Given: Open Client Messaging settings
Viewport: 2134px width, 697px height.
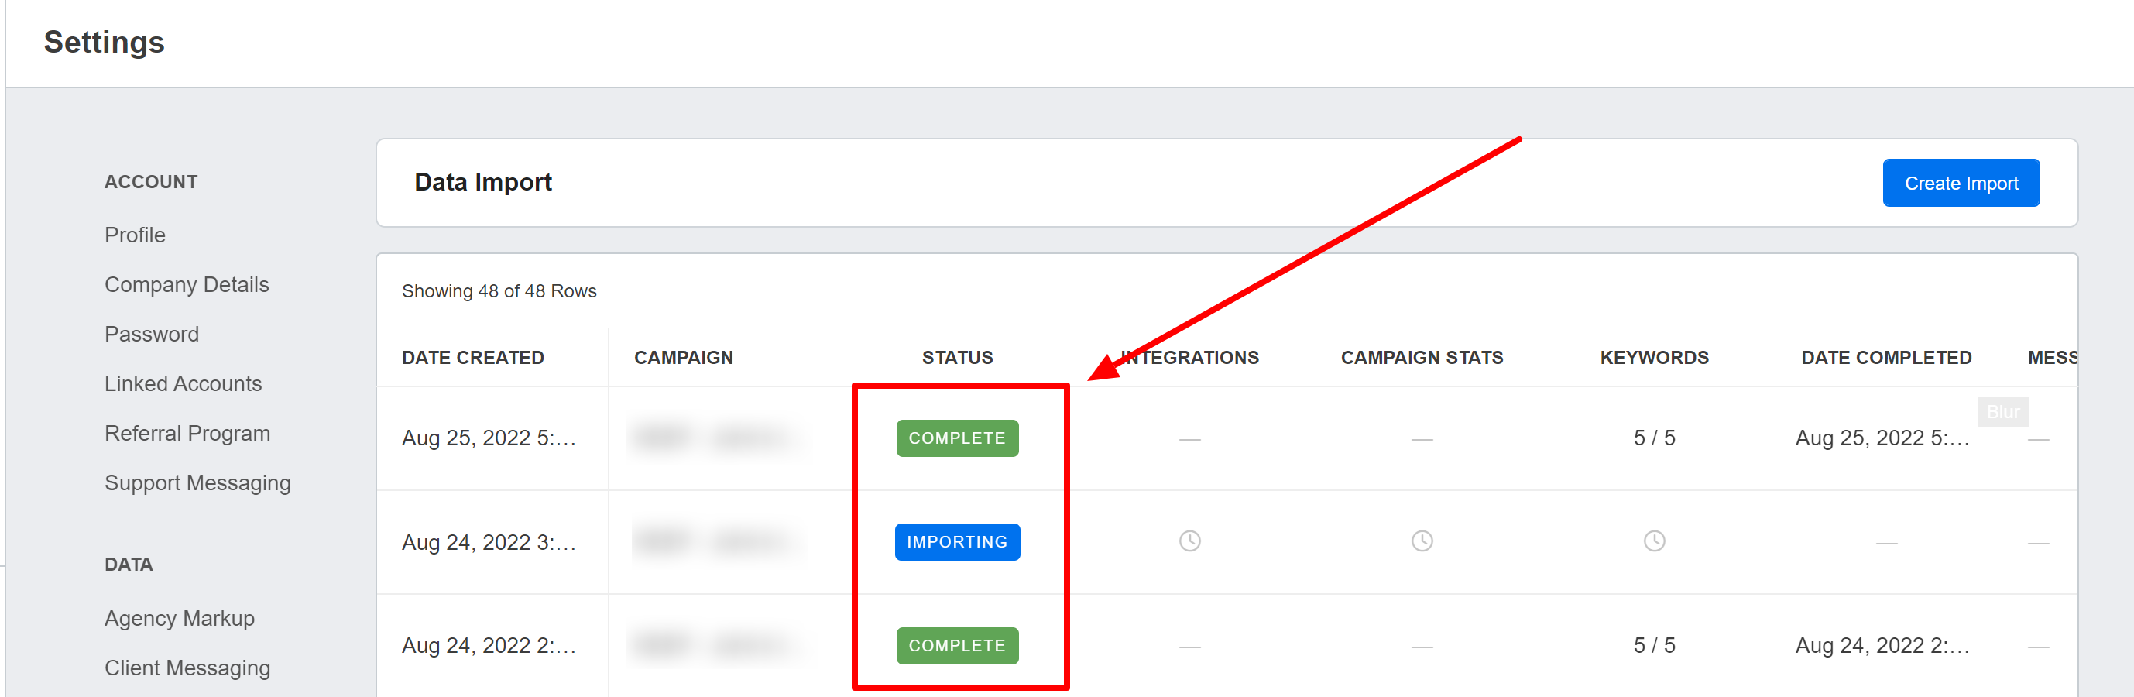Looking at the screenshot, I should click(x=187, y=668).
